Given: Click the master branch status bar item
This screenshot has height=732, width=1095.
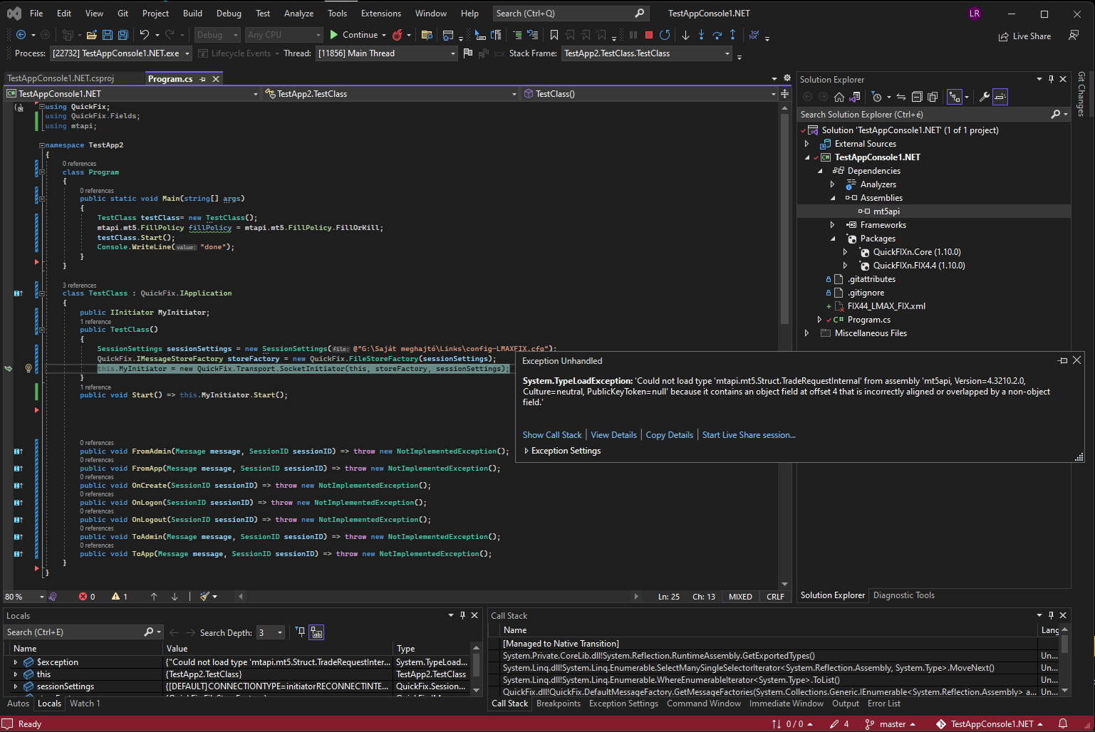Looking at the screenshot, I should point(891,724).
